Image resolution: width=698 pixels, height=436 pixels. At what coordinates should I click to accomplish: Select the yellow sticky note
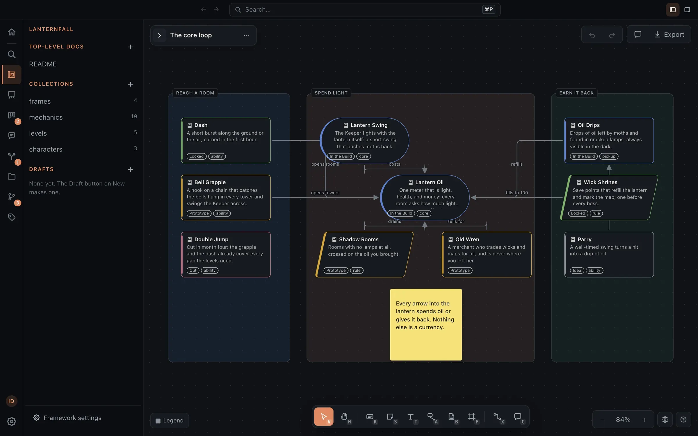pos(426,324)
